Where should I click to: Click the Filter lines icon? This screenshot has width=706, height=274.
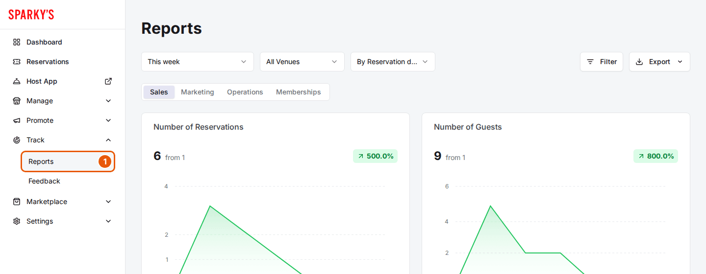tap(590, 62)
